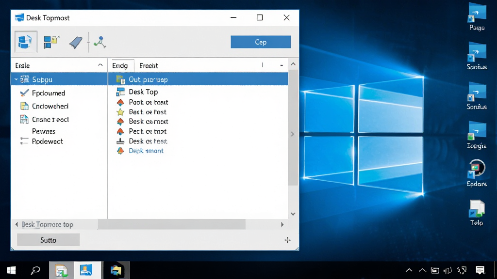Open the File Explorer taskbar icon

(116, 270)
